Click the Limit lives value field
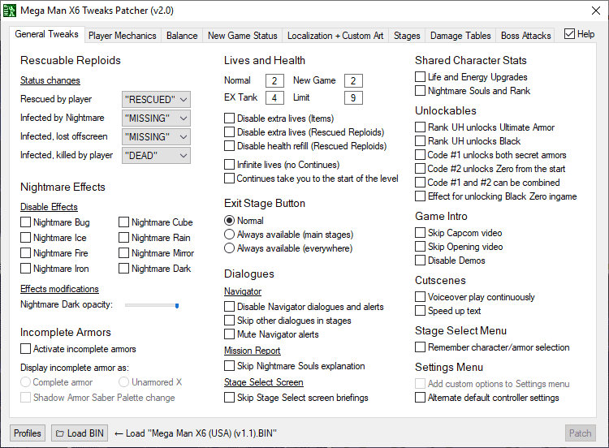Viewport: 609px width, 448px height. pos(352,98)
